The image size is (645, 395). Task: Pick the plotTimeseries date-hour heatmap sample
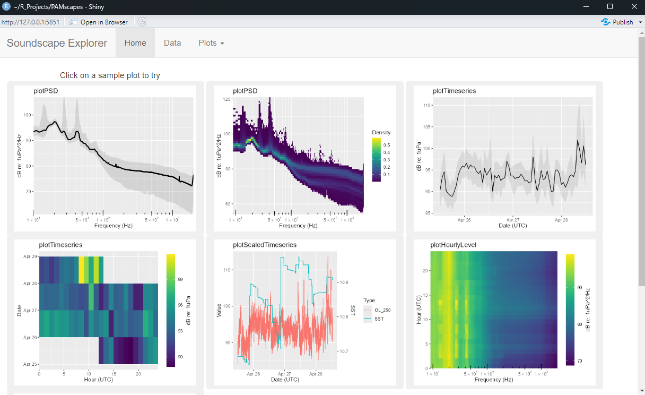[105, 312]
